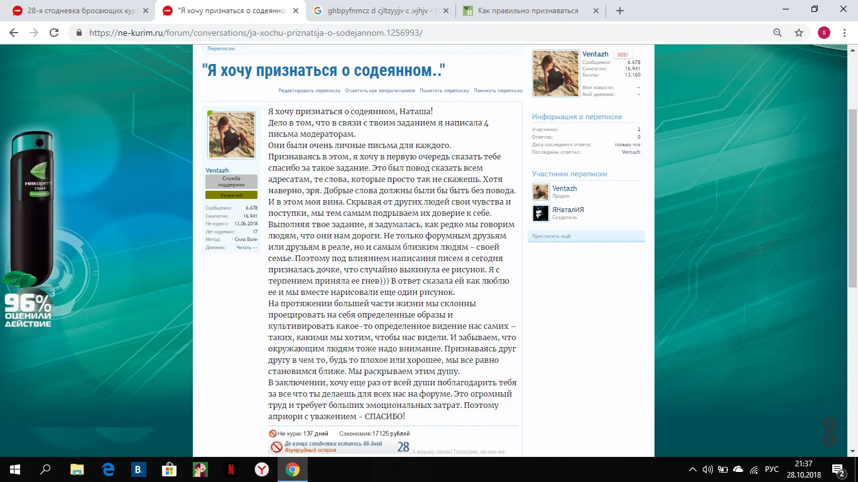Click "Редактировать переписку" link
858x482 pixels.
pos(309,90)
